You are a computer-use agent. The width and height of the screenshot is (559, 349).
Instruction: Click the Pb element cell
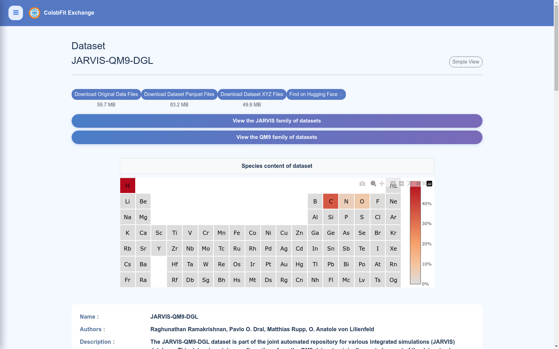331,264
